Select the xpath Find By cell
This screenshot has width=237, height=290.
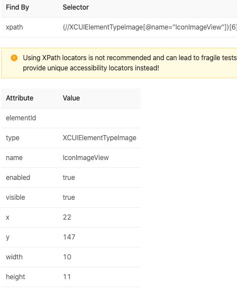(x=14, y=27)
